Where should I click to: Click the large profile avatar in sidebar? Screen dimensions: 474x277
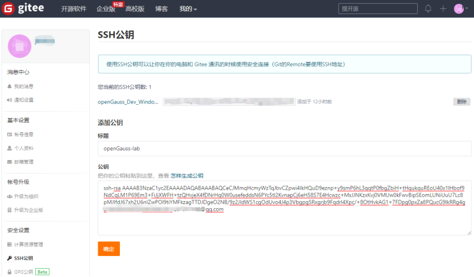pos(20,46)
